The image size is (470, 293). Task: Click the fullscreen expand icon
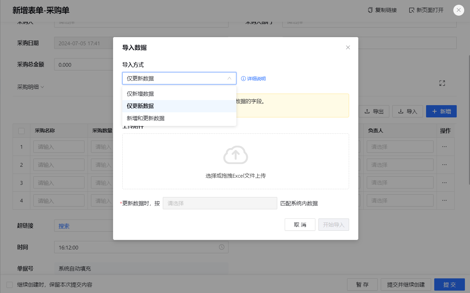[442, 83]
